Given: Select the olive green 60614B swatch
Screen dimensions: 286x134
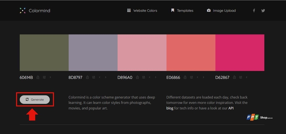Looking at the screenshot, I should [x=44, y=52].
